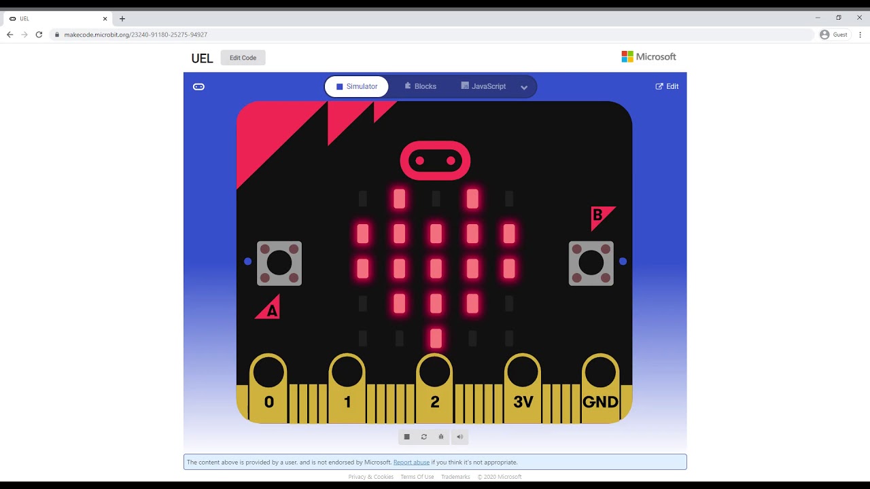Go back in browser history

tap(10, 35)
